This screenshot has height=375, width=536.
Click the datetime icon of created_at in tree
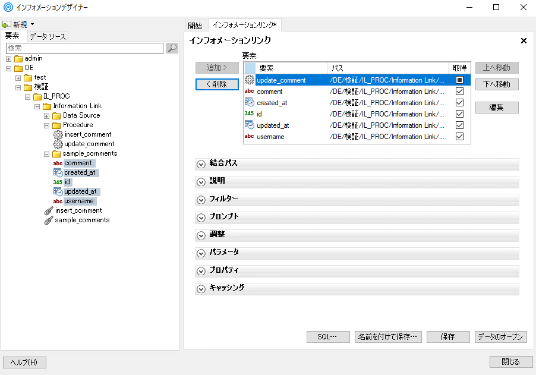pos(58,172)
